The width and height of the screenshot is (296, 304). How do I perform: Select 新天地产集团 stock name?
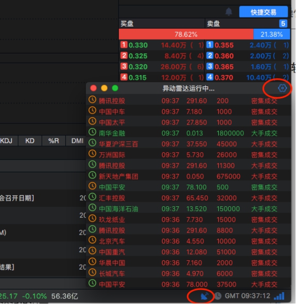coord(118,176)
